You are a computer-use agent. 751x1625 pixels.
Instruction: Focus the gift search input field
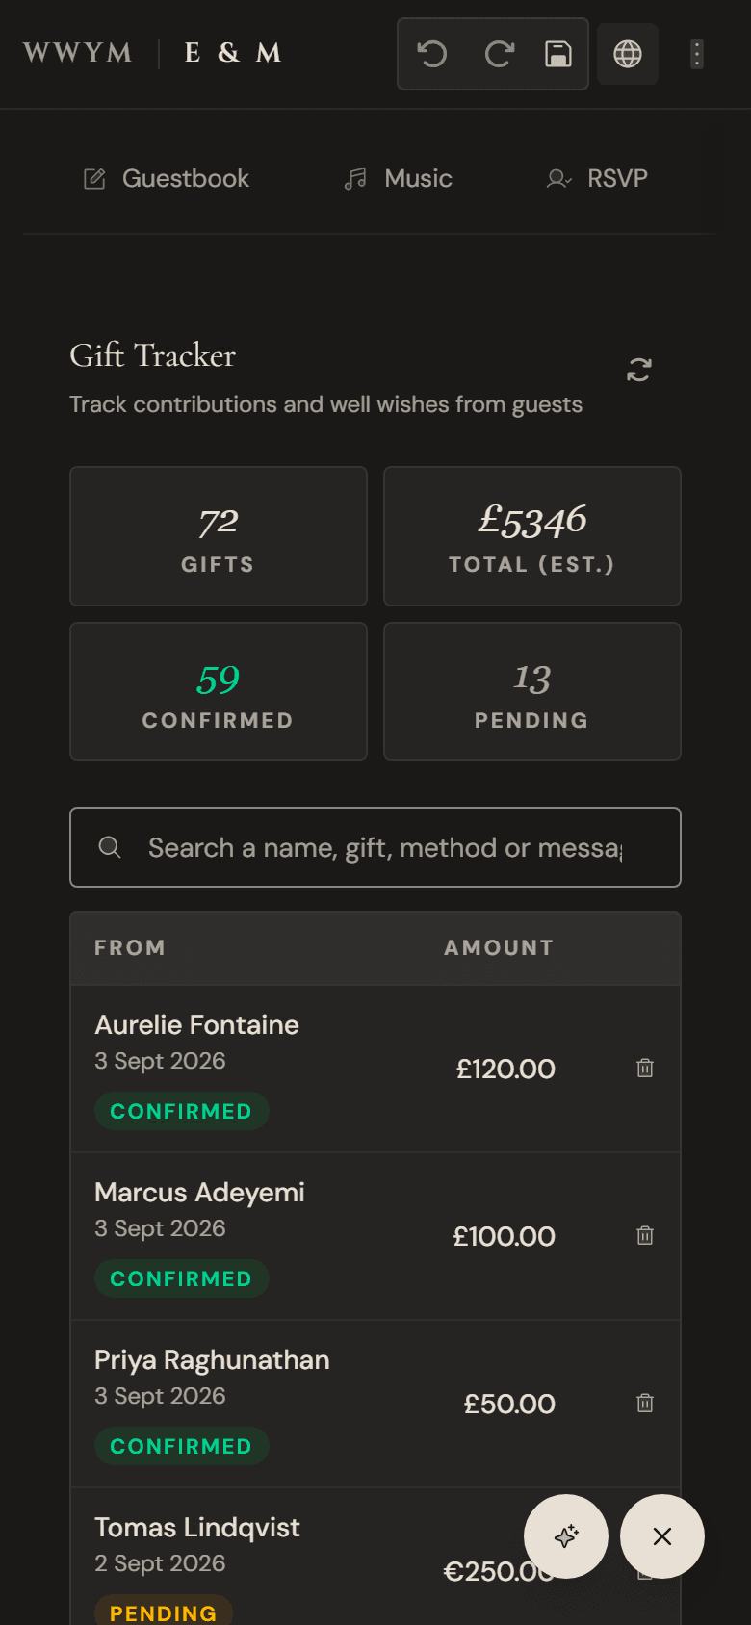tap(375, 847)
